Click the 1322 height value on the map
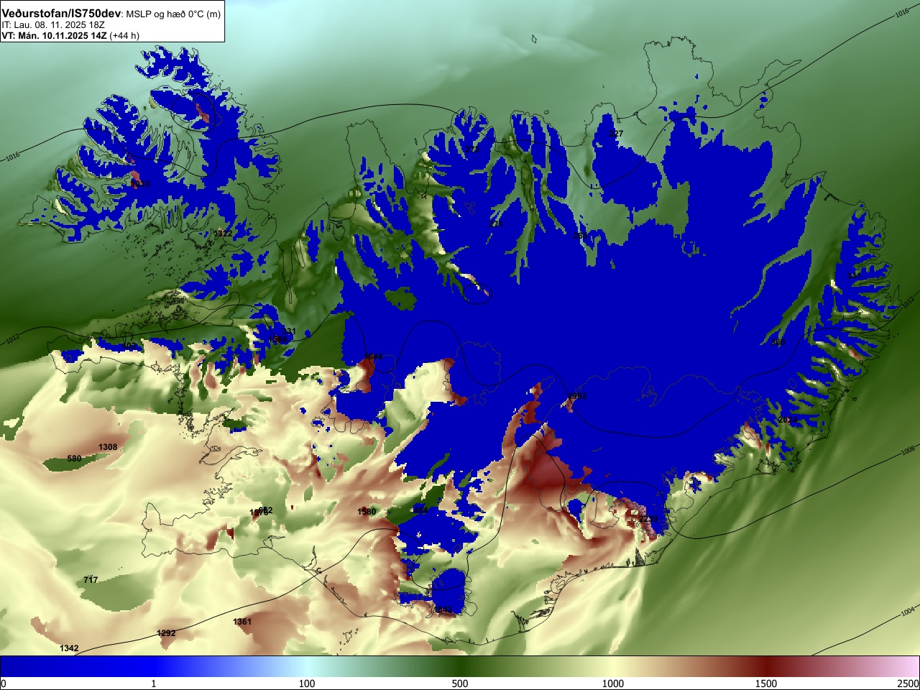This screenshot has width=920, height=690. click(223, 234)
